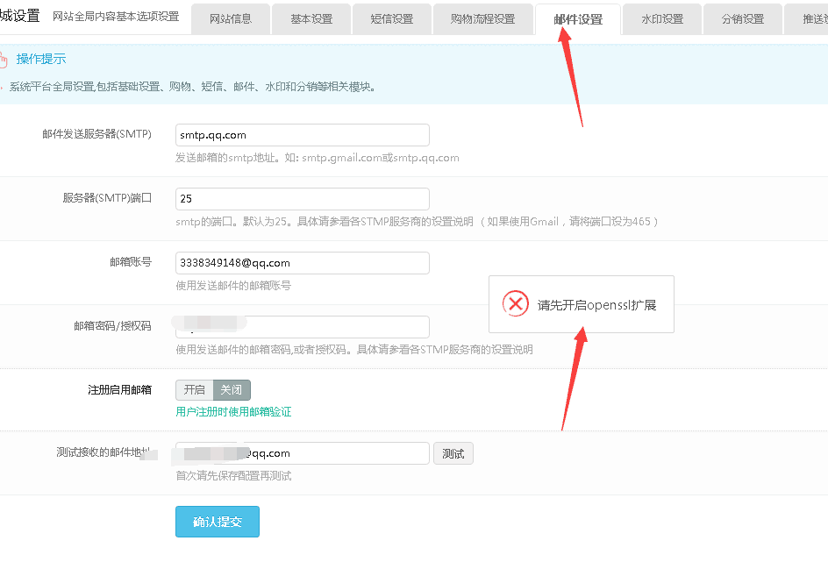The width and height of the screenshot is (828, 562).
Task: Switch to 分销设置 tab
Action: tap(743, 19)
